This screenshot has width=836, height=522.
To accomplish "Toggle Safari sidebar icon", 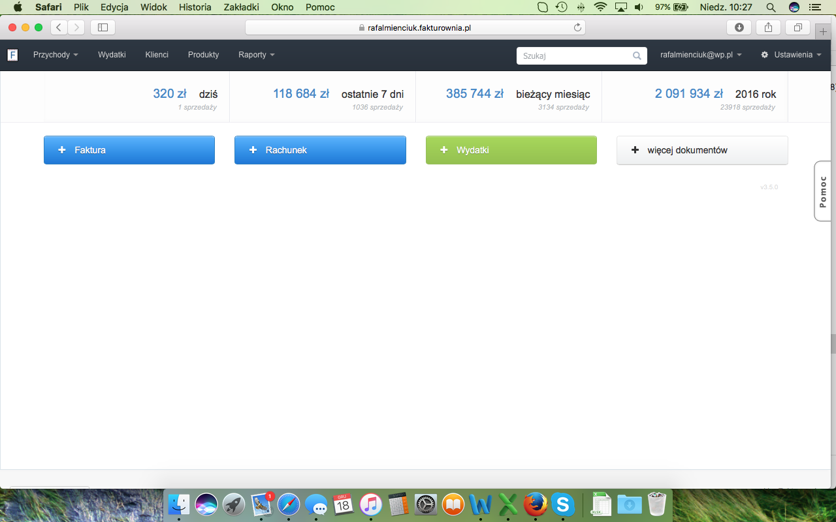I will [x=103, y=27].
